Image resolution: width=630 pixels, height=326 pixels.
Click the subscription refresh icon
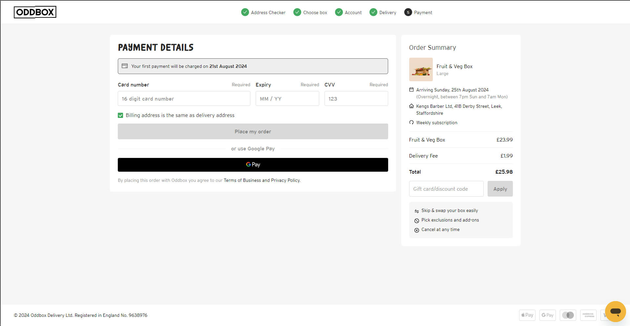click(411, 123)
